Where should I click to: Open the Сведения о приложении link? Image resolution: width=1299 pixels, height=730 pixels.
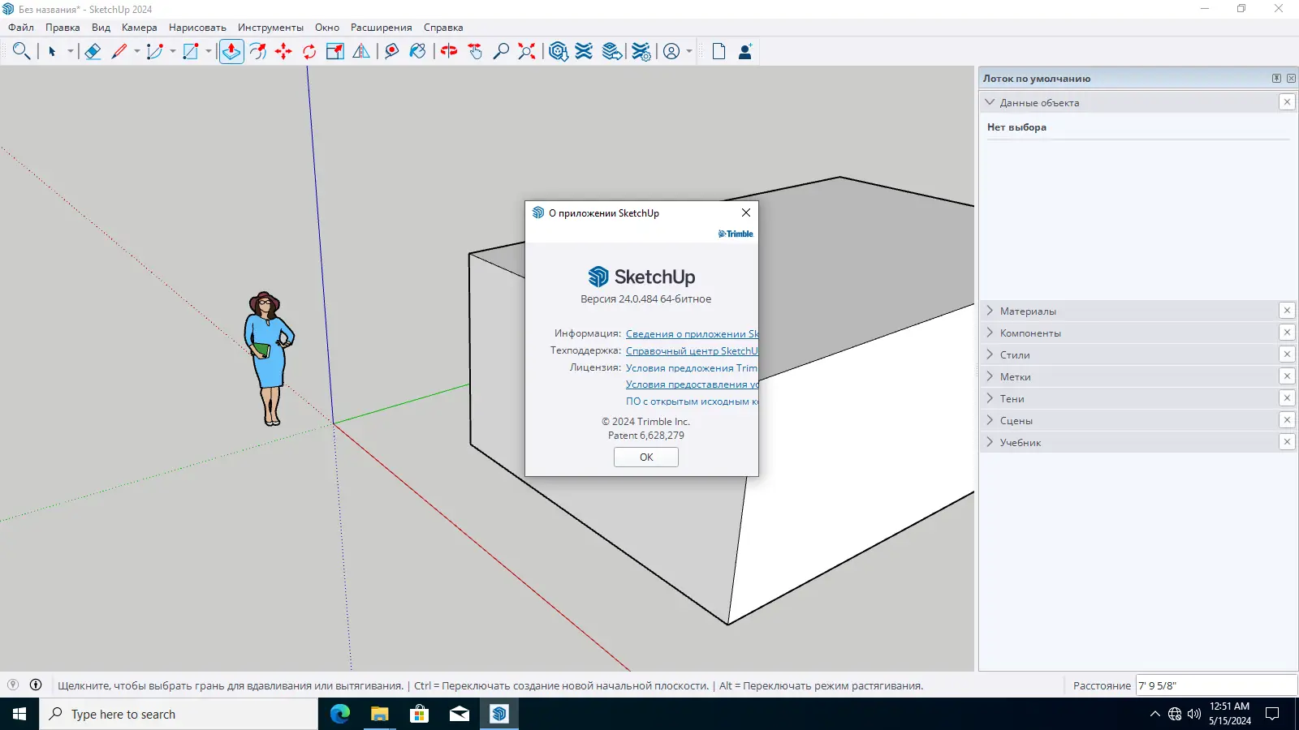(x=692, y=333)
